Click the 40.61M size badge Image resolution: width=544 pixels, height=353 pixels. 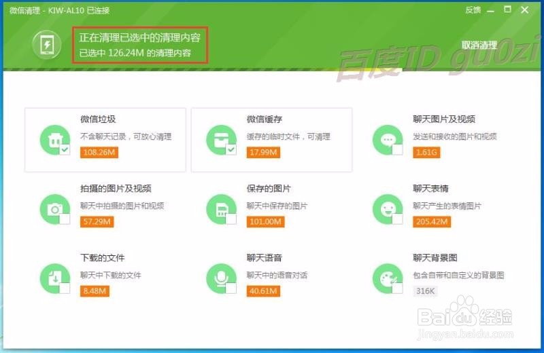pyautogui.click(x=263, y=291)
